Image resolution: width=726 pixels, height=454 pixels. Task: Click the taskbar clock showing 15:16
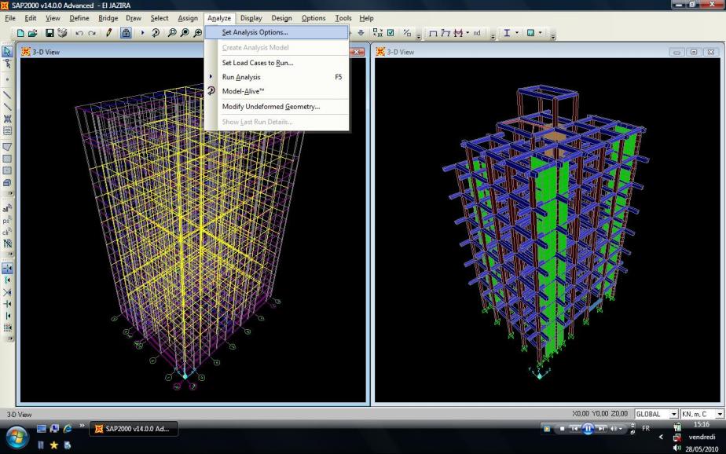click(702, 424)
